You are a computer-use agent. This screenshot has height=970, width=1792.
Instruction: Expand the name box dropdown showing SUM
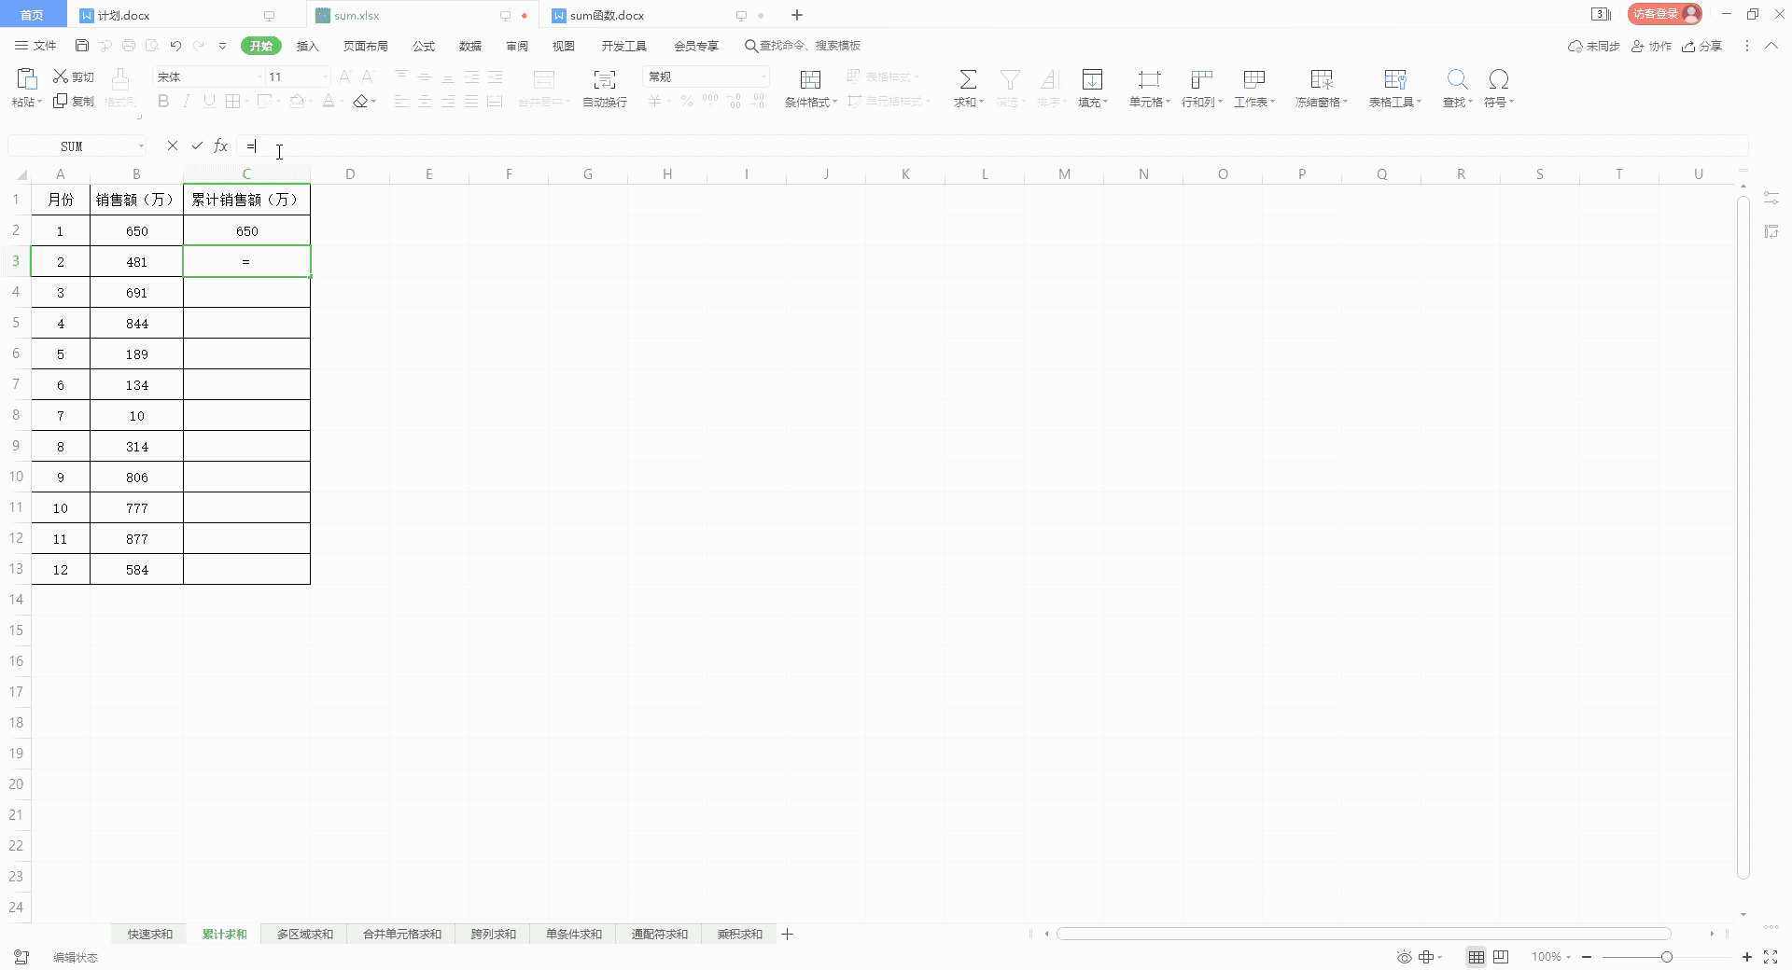141,146
